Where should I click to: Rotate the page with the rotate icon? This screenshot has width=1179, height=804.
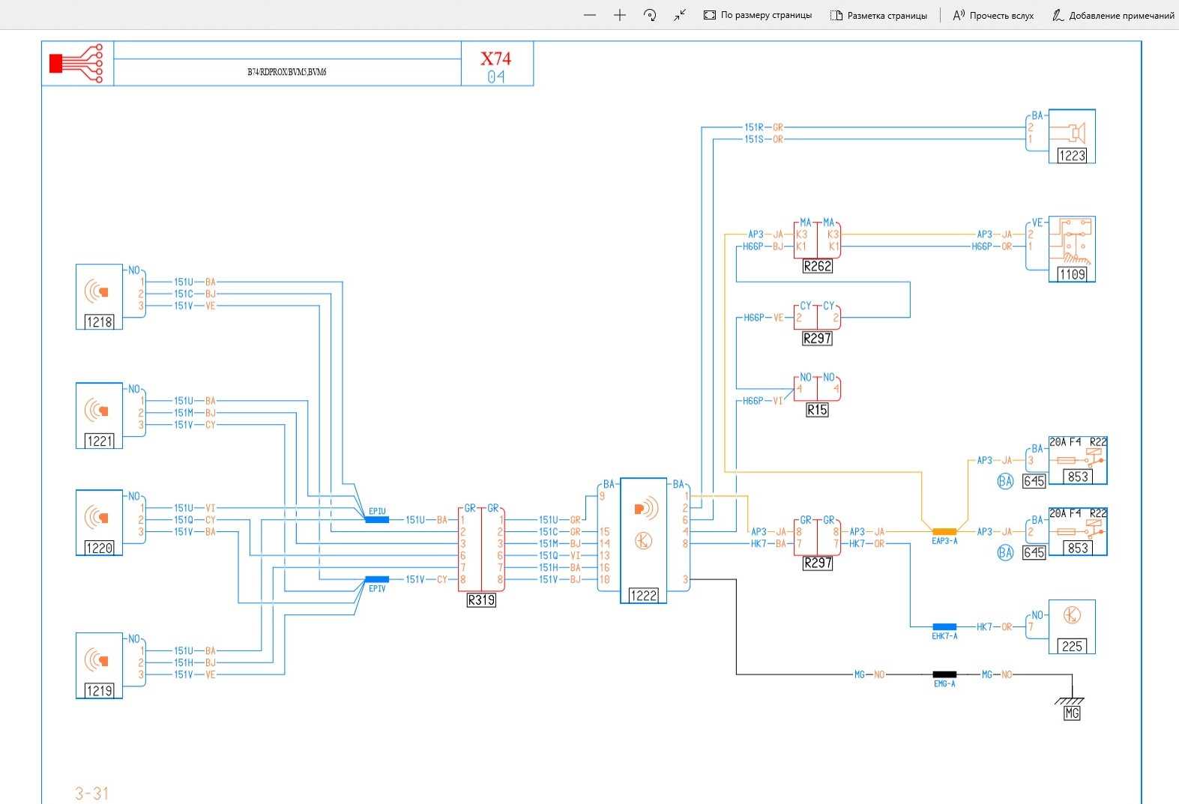pos(650,15)
